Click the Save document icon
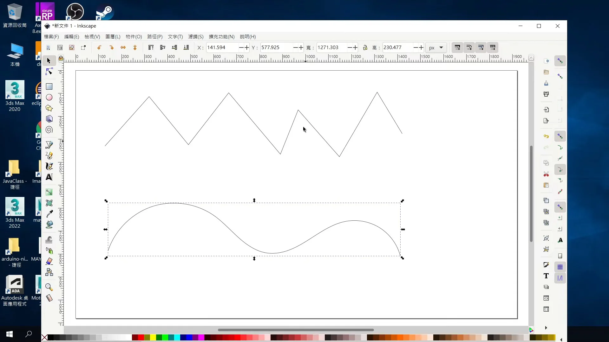 546,83
